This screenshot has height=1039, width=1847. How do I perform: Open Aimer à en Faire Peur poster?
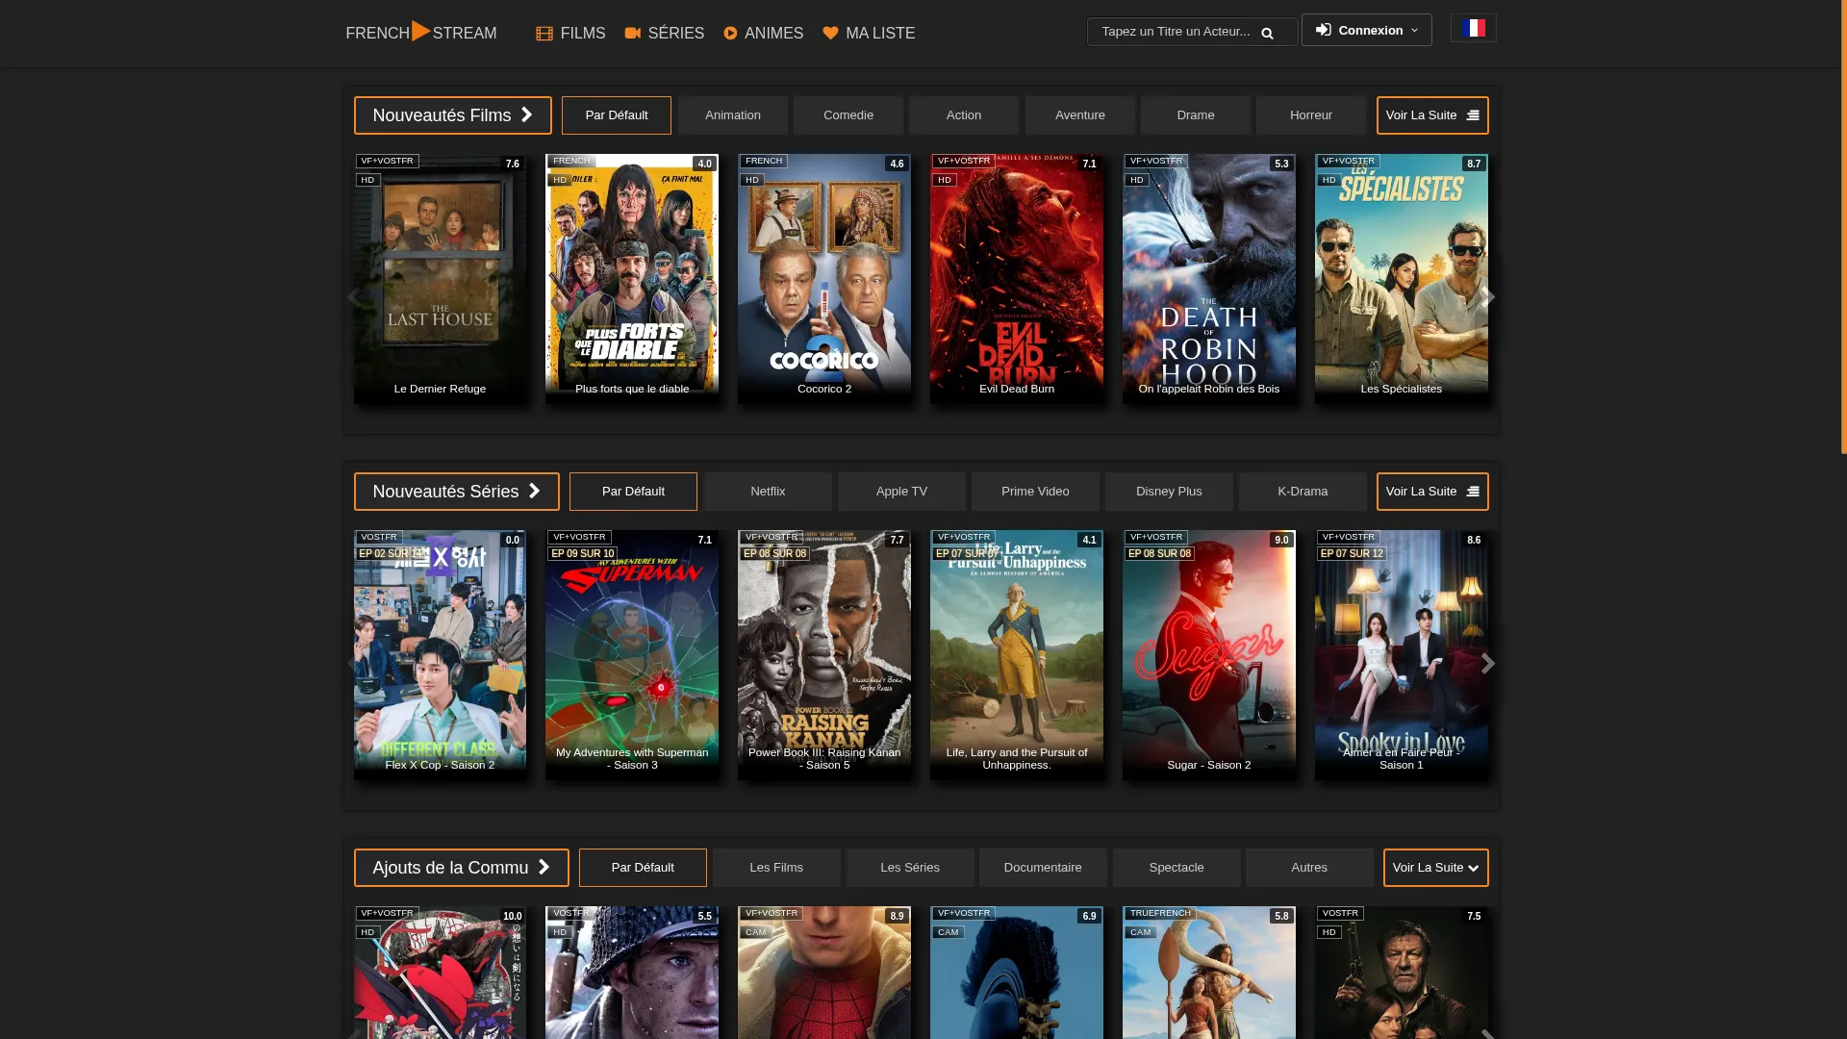click(x=1402, y=655)
